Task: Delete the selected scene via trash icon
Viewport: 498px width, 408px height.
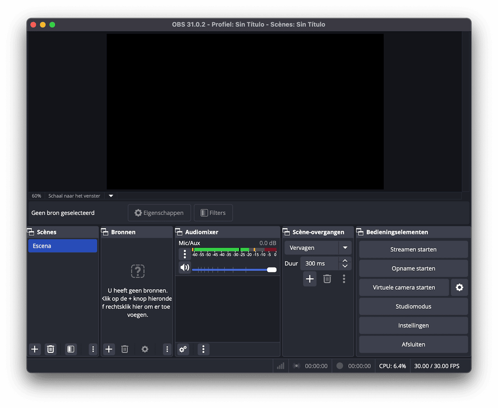Action: 50,349
